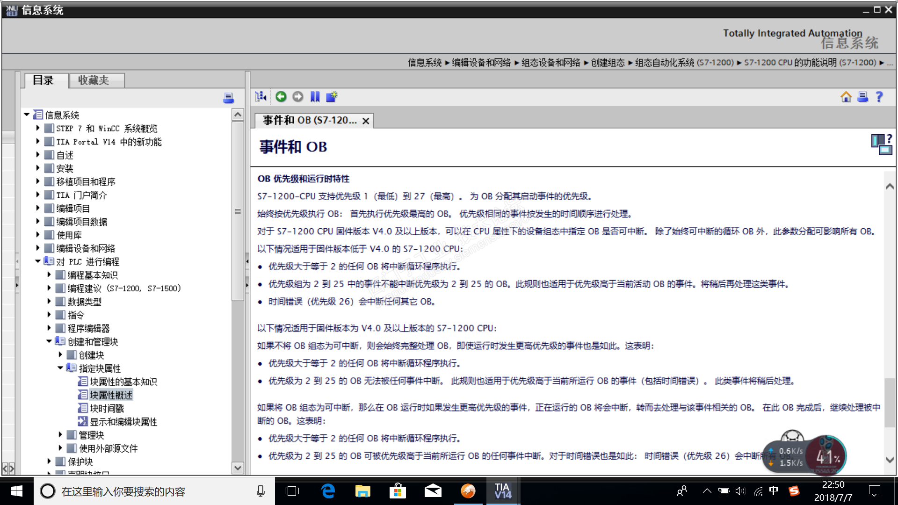898x505 pixels.
Task: Collapse the 指定块属性 tree node
Action: pos(60,368)
